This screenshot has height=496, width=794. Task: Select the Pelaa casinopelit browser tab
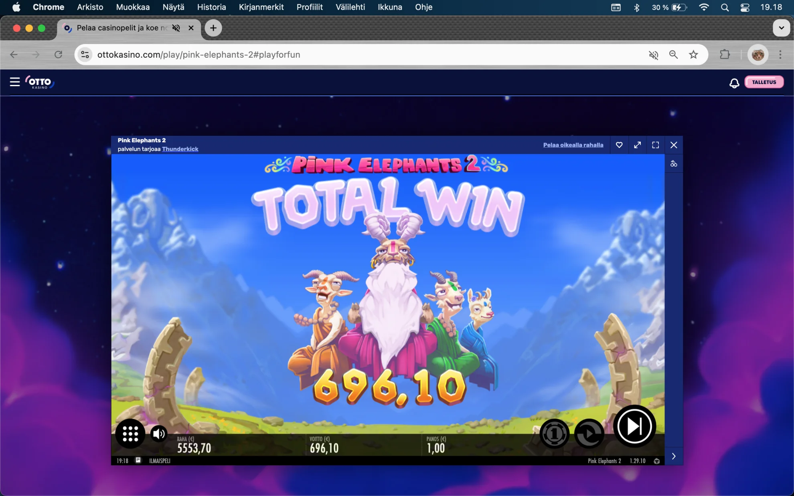point(129,28)
